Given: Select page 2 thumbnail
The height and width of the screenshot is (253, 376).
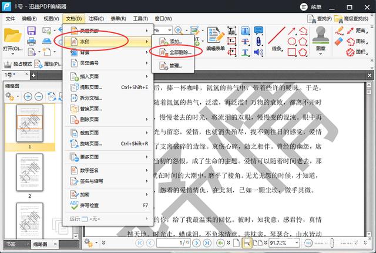Looking at the screenshot, I should [30, 173].
